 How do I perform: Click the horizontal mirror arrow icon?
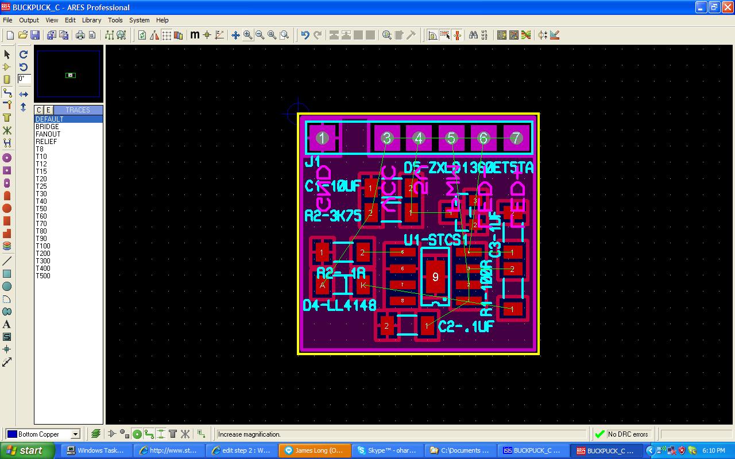[x=24, y=94]
